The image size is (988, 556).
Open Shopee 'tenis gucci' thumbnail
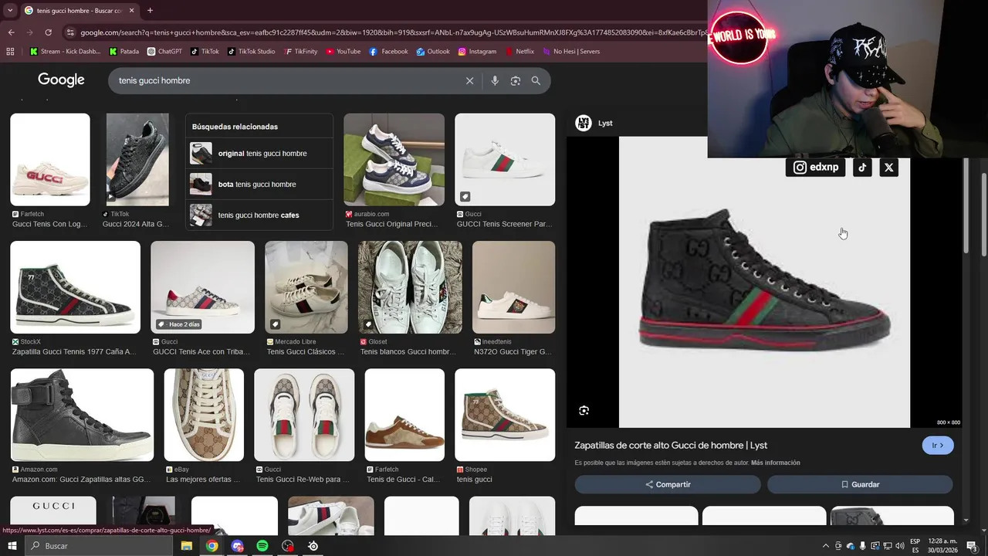(x=505, y=415)
